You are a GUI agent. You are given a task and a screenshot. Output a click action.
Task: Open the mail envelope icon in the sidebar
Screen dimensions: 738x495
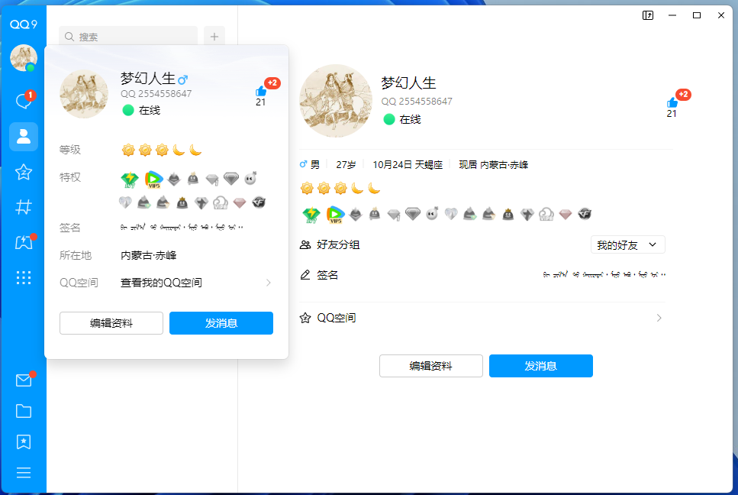(24, 380)
